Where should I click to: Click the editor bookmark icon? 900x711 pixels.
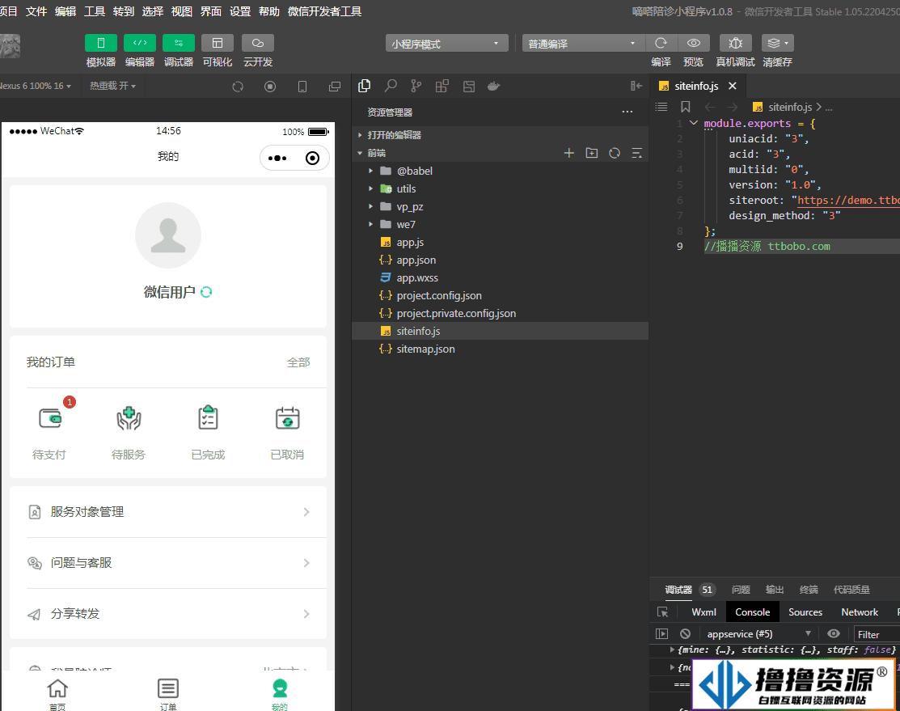click(686, 107)
